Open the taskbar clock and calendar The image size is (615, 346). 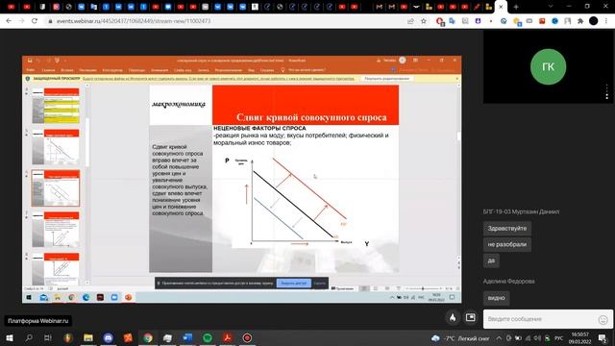[579, 337]
